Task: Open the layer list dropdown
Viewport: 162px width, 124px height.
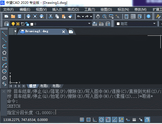Action: coord(89,23)
